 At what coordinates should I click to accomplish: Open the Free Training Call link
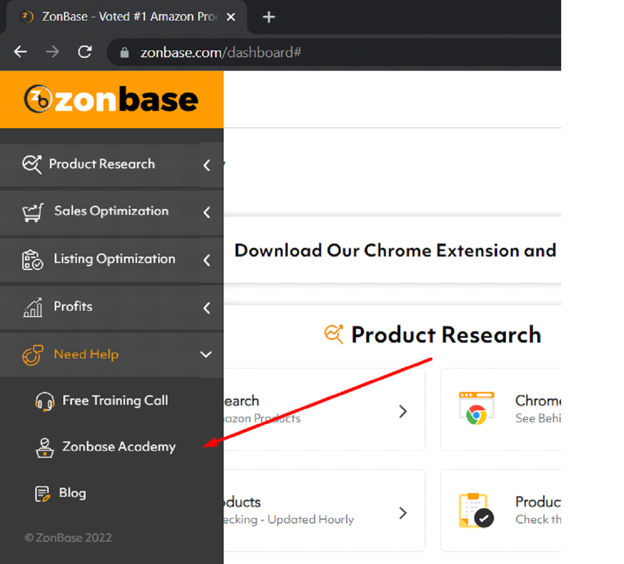click(115, 401)
